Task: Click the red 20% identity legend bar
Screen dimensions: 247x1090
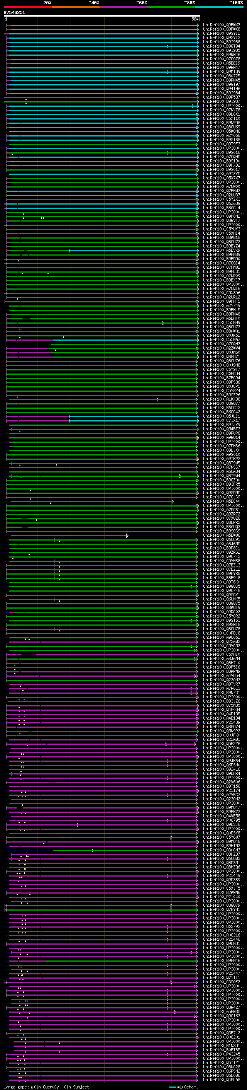Action: coord(28,7)
